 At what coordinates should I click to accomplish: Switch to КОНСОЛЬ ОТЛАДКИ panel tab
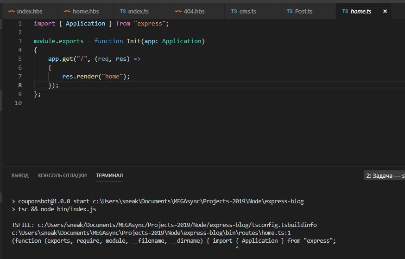tap(62, 175)
